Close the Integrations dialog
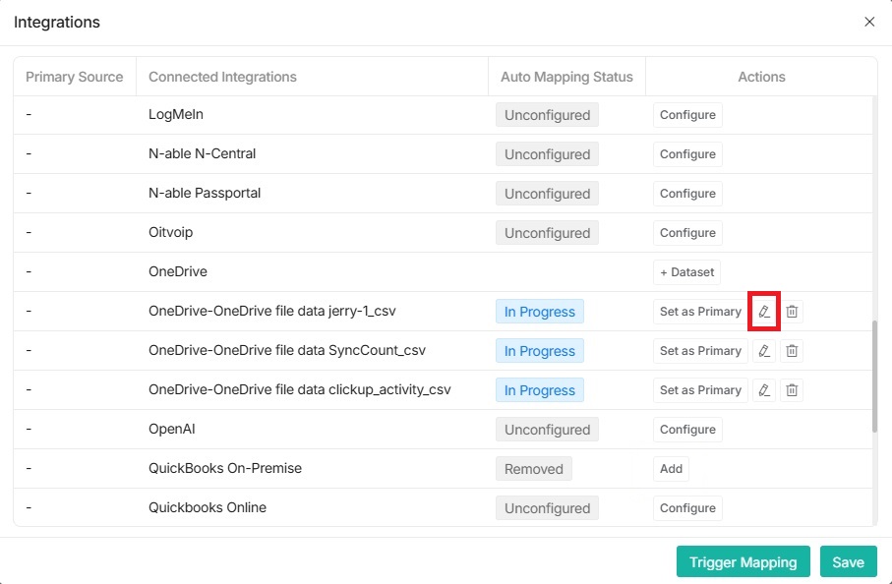Screen dimensions: 892x584 (869, 22)
